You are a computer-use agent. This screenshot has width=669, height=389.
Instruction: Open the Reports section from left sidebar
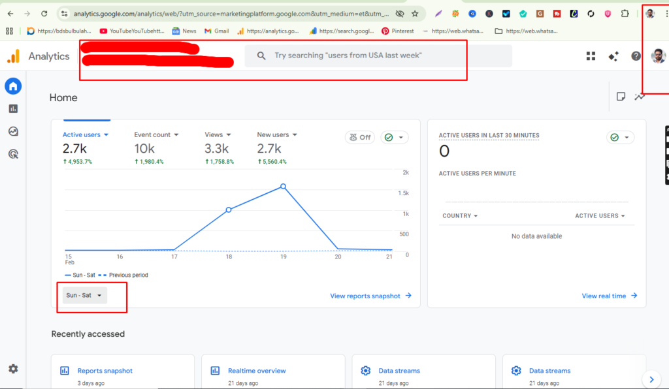pos(13,108)
